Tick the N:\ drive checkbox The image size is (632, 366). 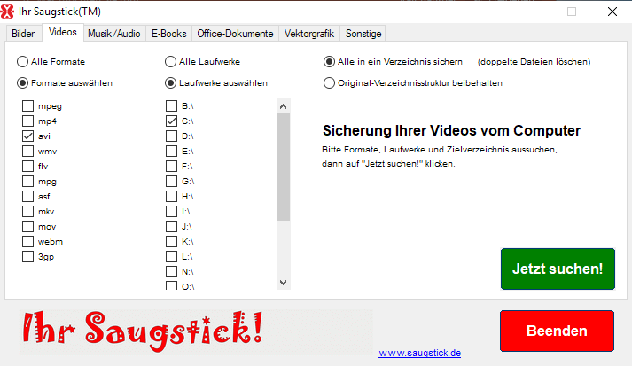point(172,272)
